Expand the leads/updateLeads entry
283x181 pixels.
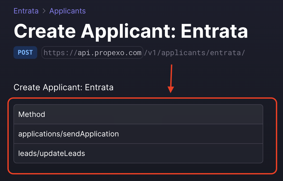click(138, 153)
